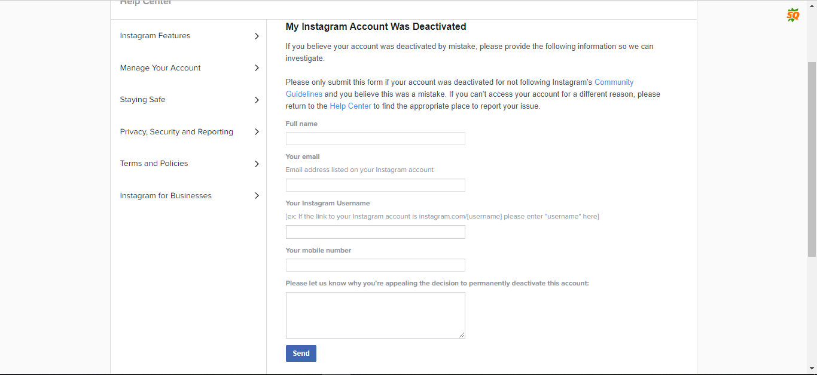The image size is (817, 375).
Task: Expand the Staying Safe chevron
Action: point(257,100)
